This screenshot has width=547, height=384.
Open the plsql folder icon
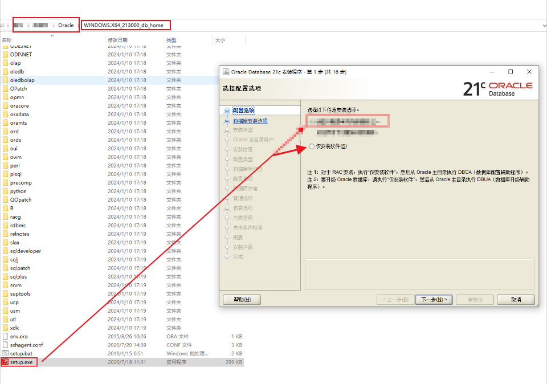5,174
